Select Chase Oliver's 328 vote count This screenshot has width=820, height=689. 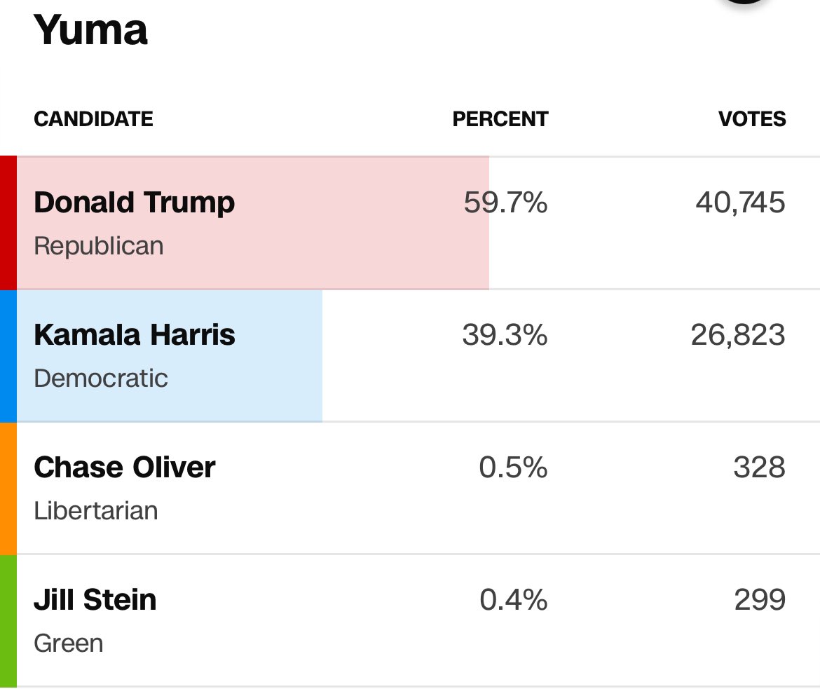(759, 468)
